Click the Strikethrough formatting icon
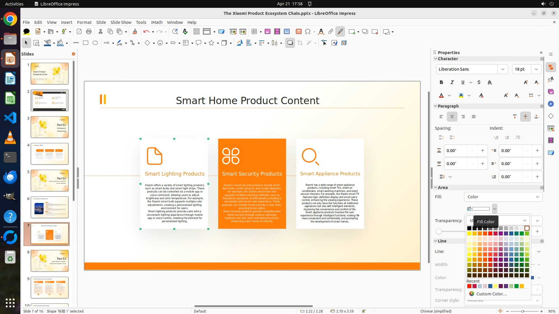 click(479, 83)
